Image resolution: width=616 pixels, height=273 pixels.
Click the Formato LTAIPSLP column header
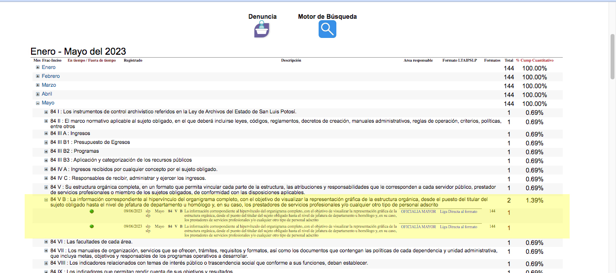pos(460,61)
